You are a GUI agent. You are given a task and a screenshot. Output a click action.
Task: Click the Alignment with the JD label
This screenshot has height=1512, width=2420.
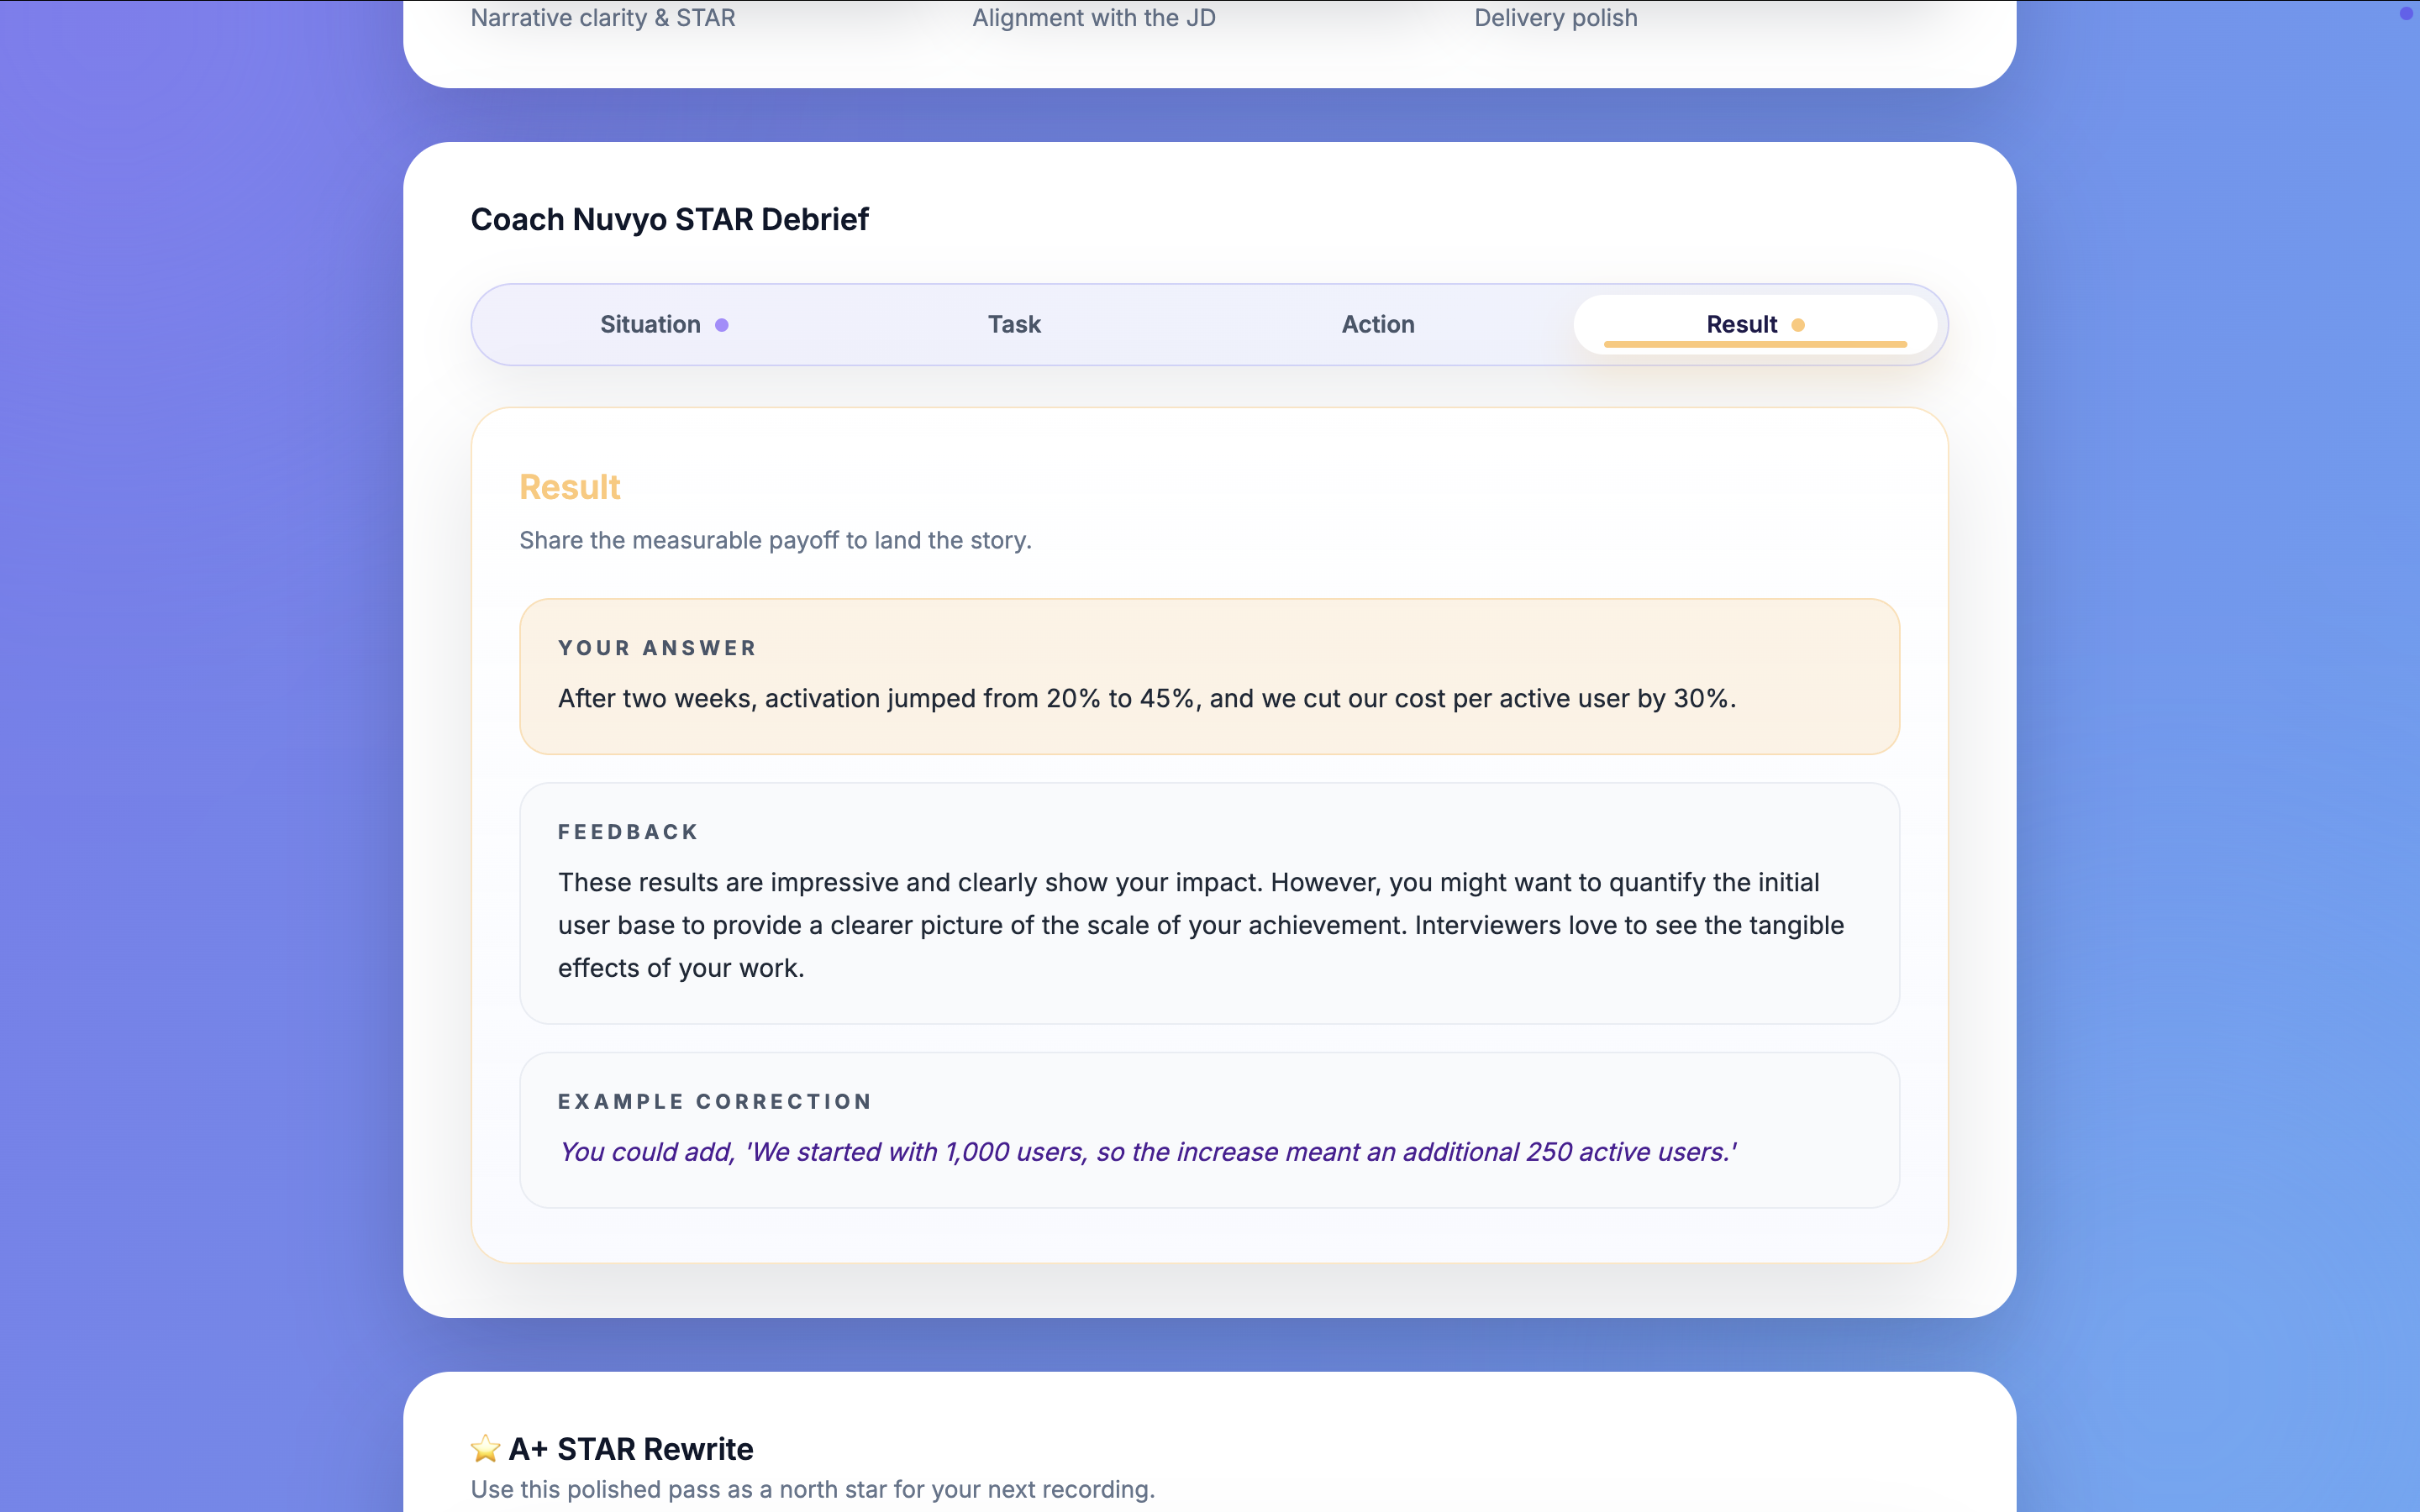pos(1093,17)
